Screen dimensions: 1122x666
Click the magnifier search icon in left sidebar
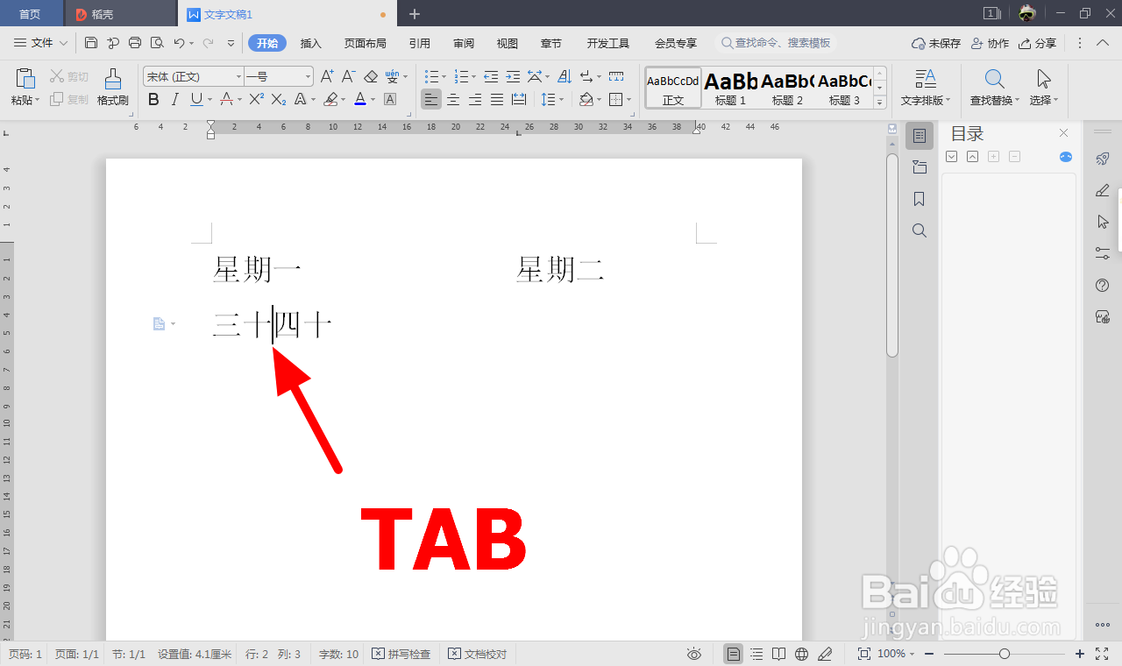point(919,230)
